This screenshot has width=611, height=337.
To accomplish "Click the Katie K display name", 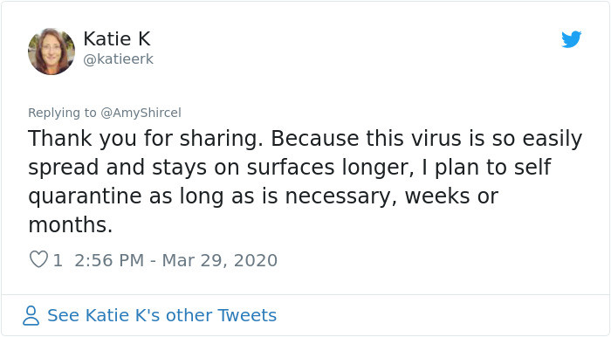I will pos(117,39).
